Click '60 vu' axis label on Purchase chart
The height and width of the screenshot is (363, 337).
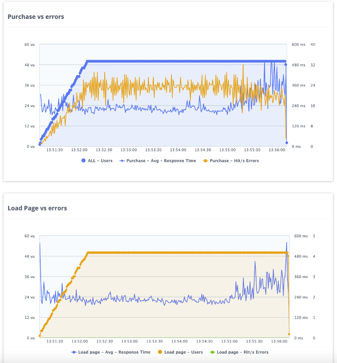pyautogui.click(x=30, y=45)
